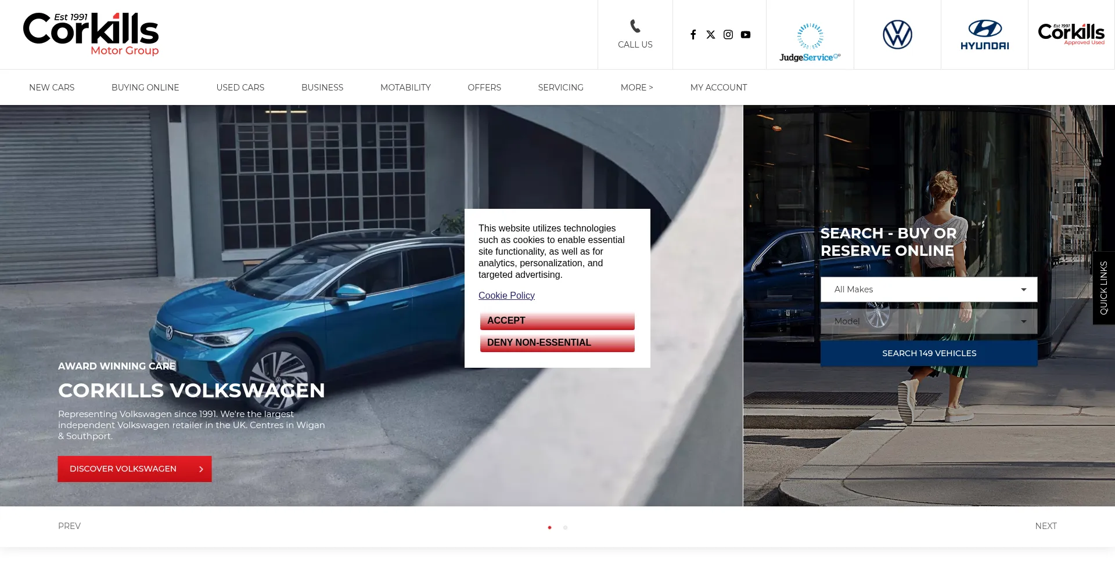1115x576 pixels.
Task: Open the Corkills Approved Used logo
Action: tap(1071, 34)
